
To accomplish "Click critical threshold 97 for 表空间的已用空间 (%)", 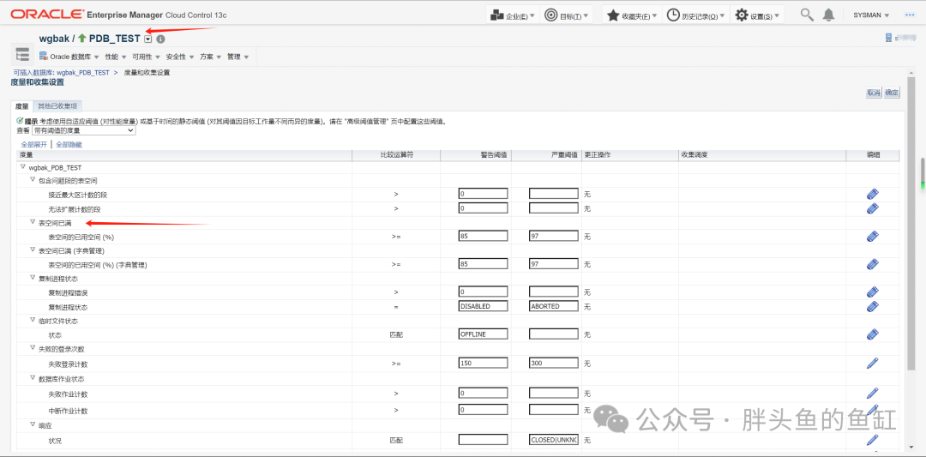I will pyautogui.click(x=554, y=236).
